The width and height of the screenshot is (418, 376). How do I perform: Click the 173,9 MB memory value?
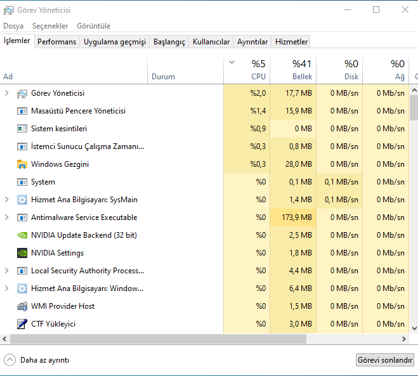pyautogui.click(x=297, y=217)
